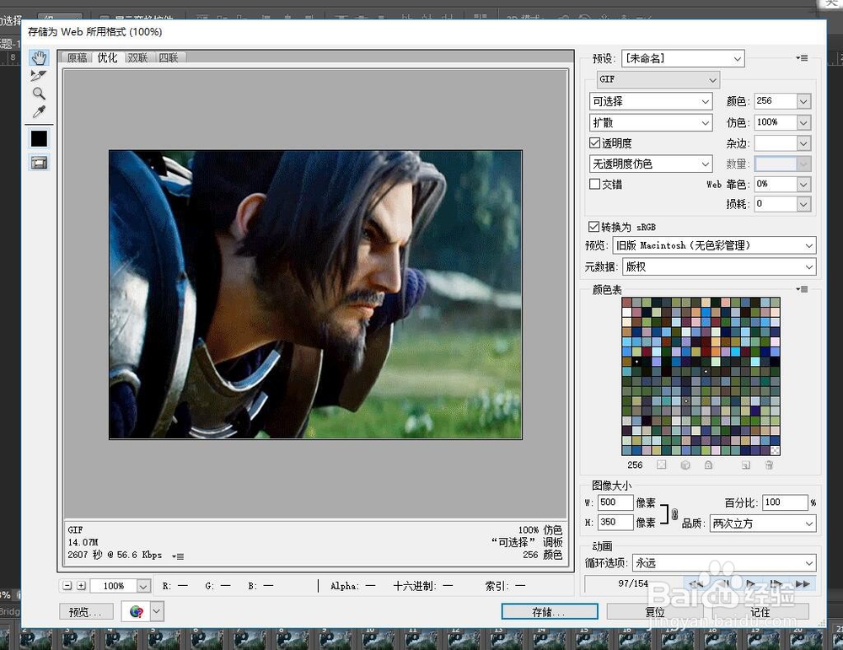Open the preview info flyout menu icon

click(178, 556)
